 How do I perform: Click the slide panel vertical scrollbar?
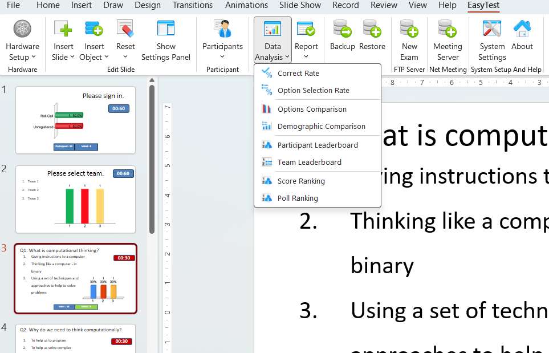152,160
